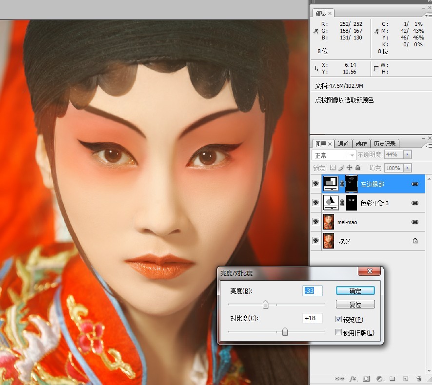Select the layer named 背景
The width and height of the screenshot is (432, 385).
pyautogui.click(x=344, y=241)
